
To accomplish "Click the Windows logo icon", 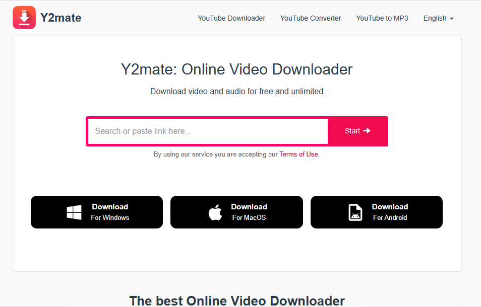I will (74, 212).
